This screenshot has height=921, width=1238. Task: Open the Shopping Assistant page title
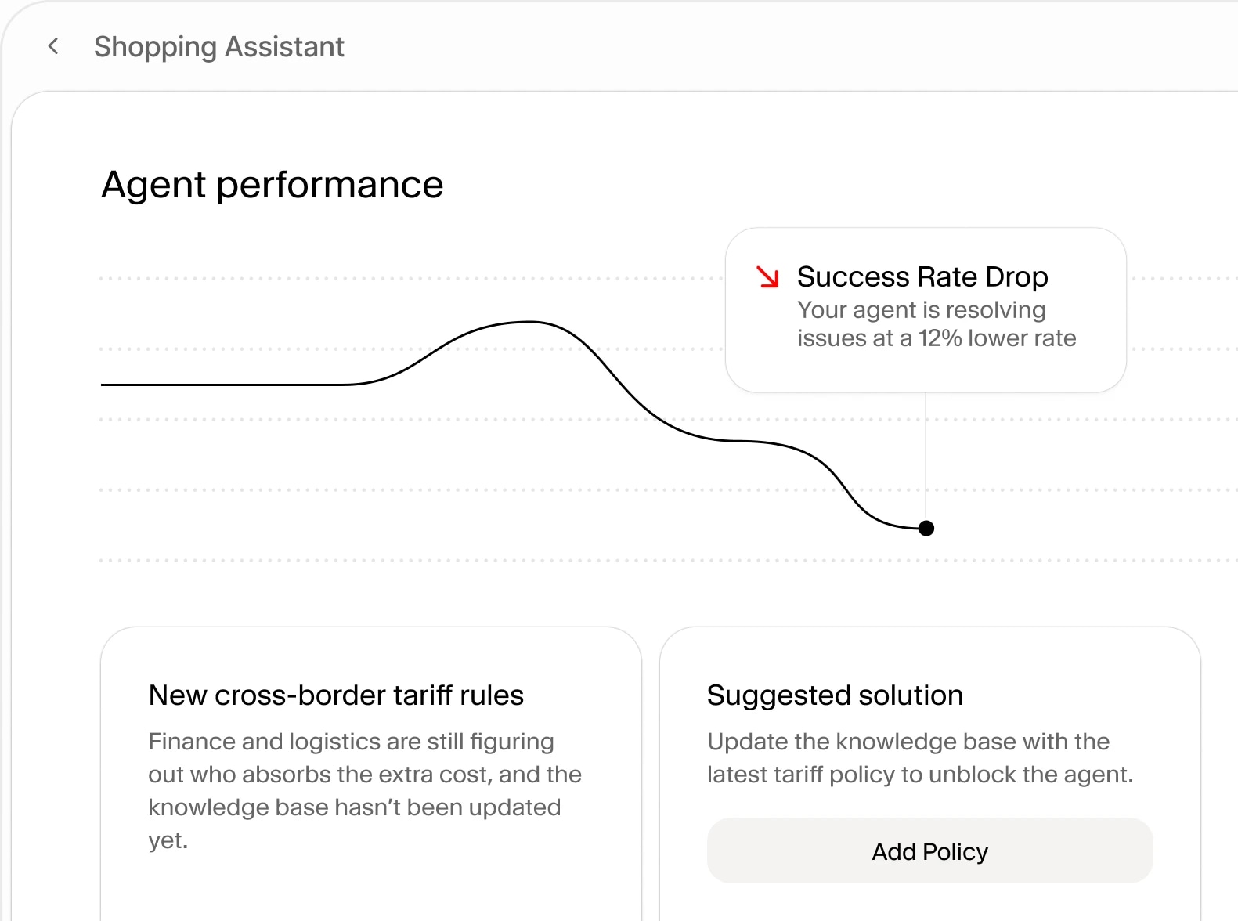point(218,46)
